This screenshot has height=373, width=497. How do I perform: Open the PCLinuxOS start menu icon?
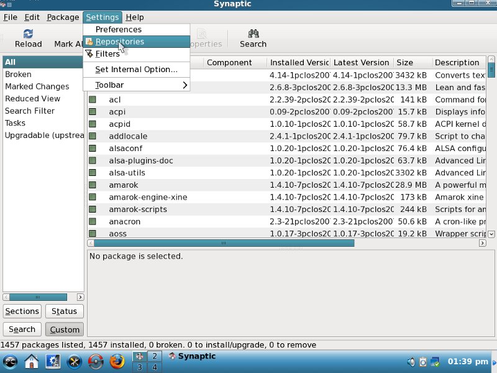coord(11,361)
